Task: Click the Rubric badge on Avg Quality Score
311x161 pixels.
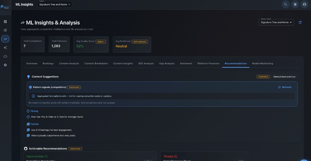Action: coord(101,42)
